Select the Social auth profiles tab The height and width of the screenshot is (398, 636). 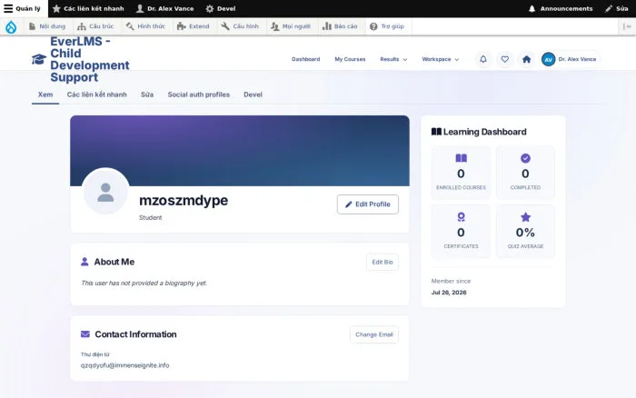199,95
